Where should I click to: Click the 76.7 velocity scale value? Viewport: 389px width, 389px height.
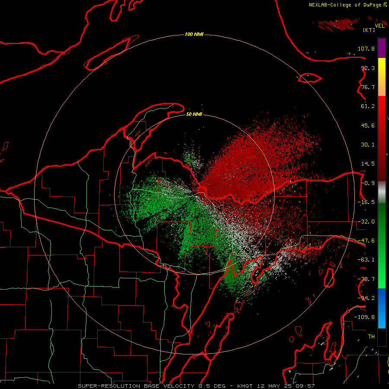point(368,87)
